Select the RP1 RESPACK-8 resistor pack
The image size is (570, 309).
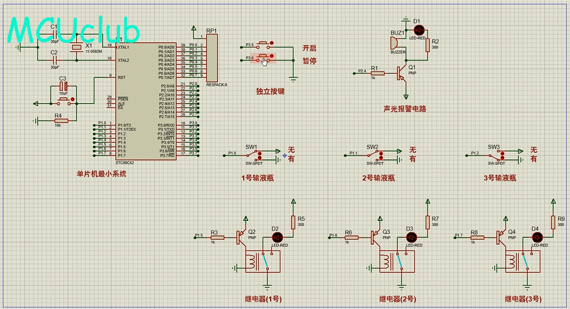(212, 58)
